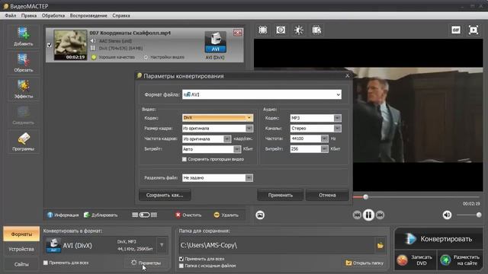Remove the video with its red X icon

(237, 32)
